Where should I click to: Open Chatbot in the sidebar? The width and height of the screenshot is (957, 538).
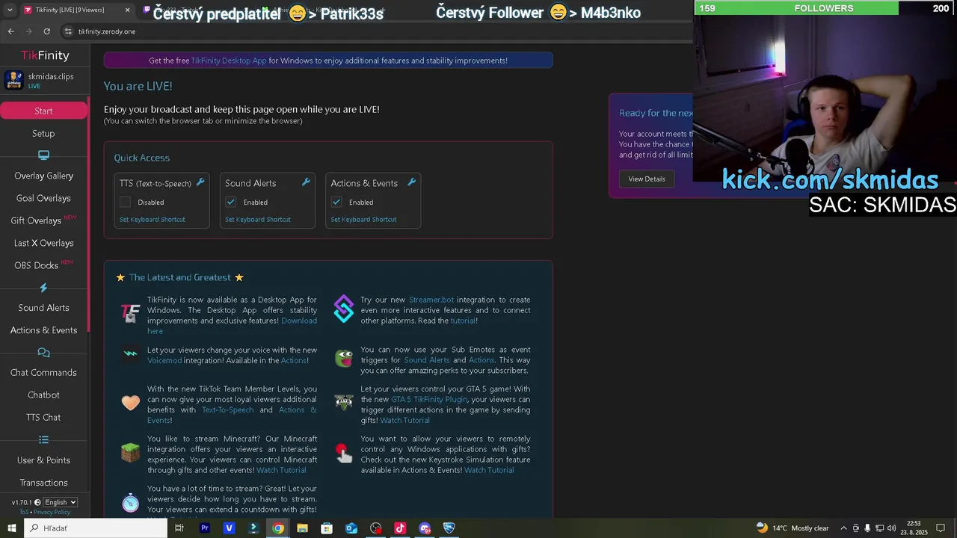tap(43, 395)
